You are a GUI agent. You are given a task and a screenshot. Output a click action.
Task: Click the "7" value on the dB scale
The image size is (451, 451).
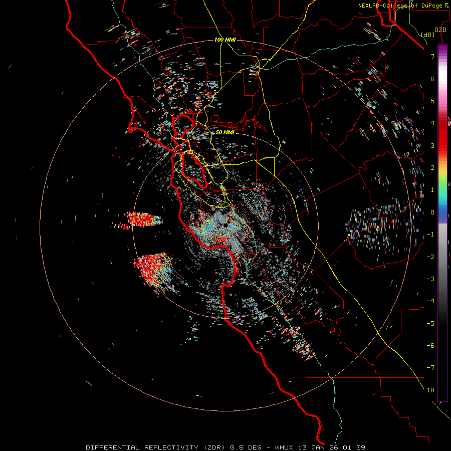[432, 56]
